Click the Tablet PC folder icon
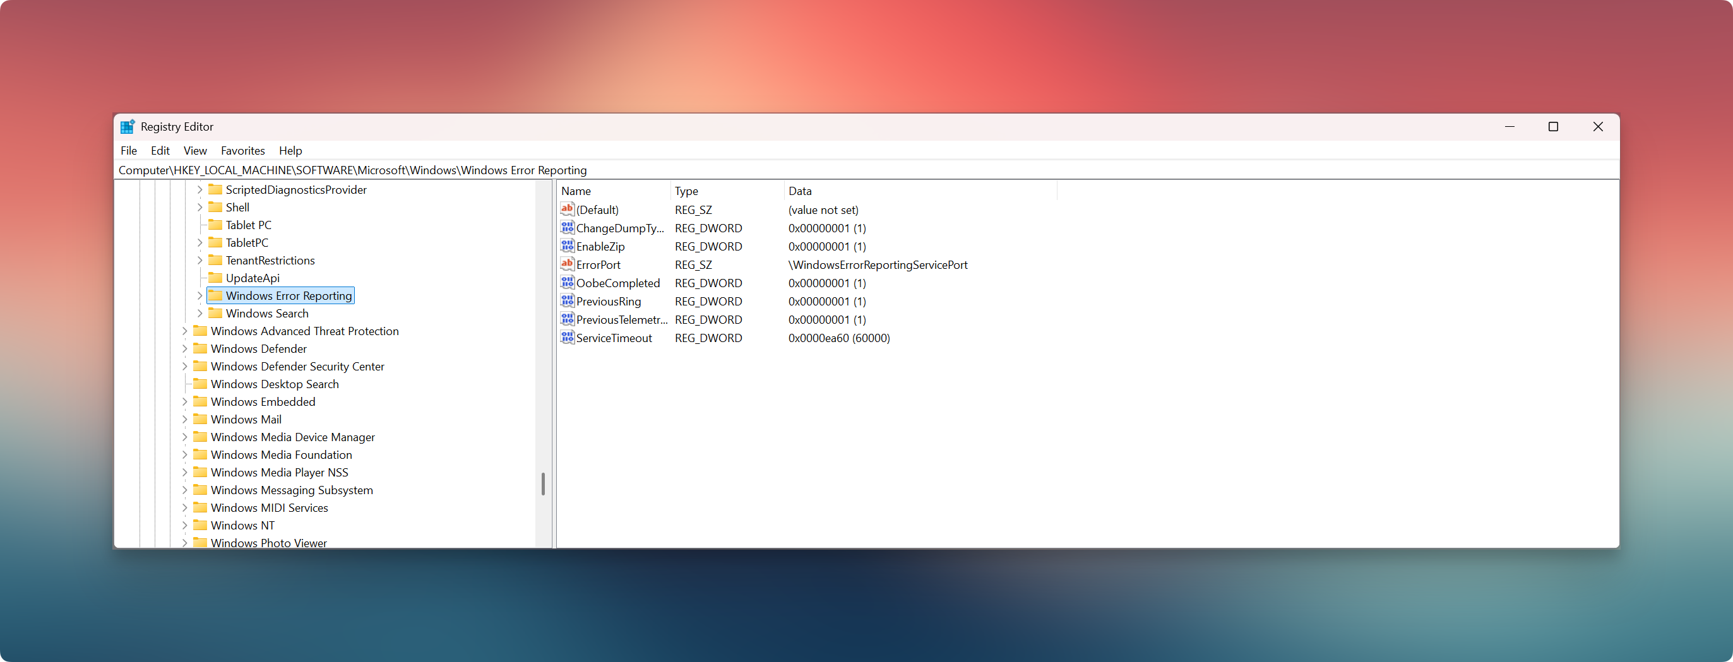This screenshot has height=662, width=1733. pos(215,224)
